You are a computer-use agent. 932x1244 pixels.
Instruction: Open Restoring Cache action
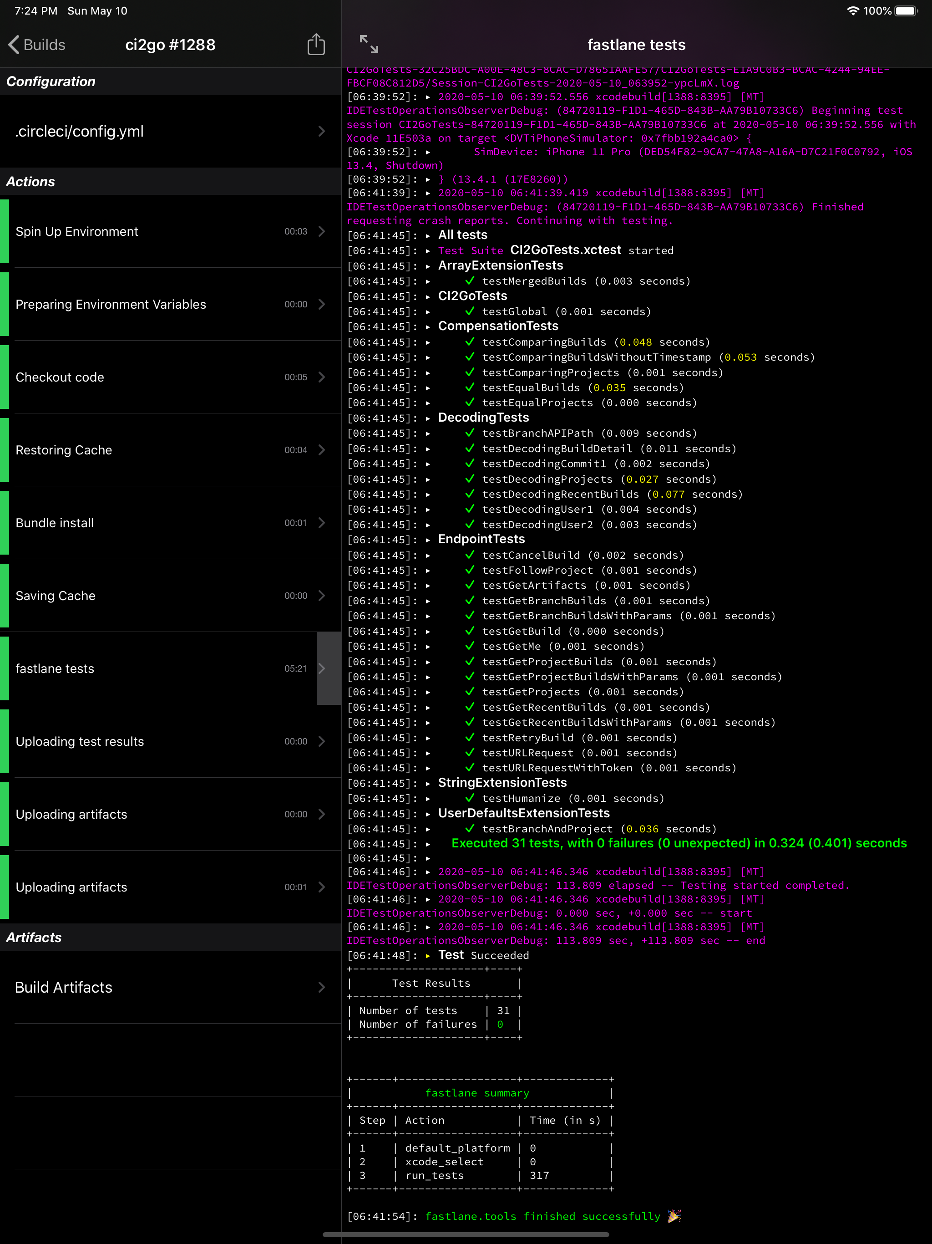coord(170,450)
